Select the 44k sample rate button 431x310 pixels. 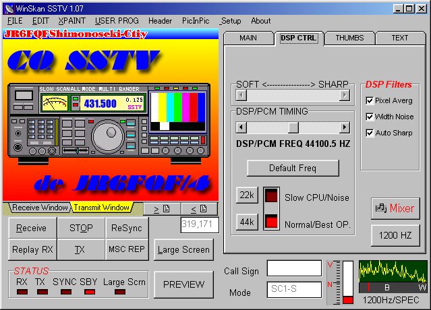click(x=247, y=222)
